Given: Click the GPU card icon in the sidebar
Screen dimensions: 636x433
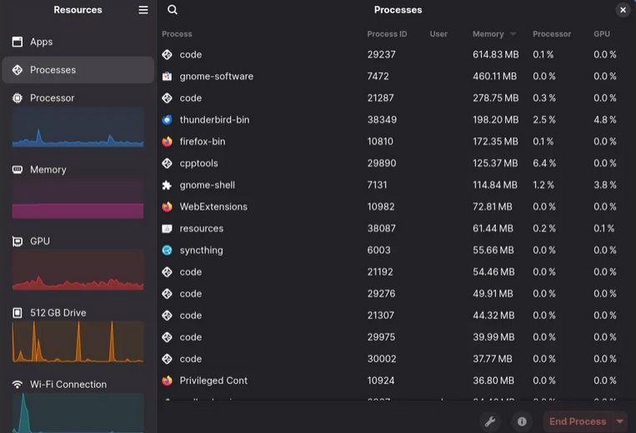Looking at the screenshot, I should pyautogui.click(x=18, y=241).
